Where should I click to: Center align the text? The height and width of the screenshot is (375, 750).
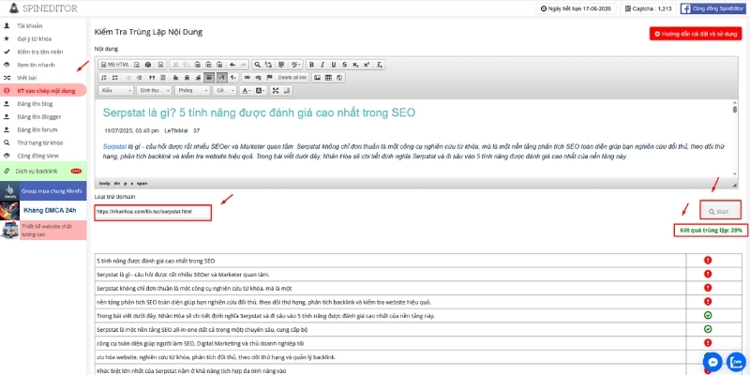coord(187,78)
